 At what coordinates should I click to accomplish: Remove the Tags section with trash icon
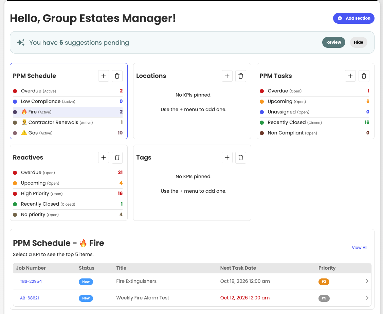[241, 158]
